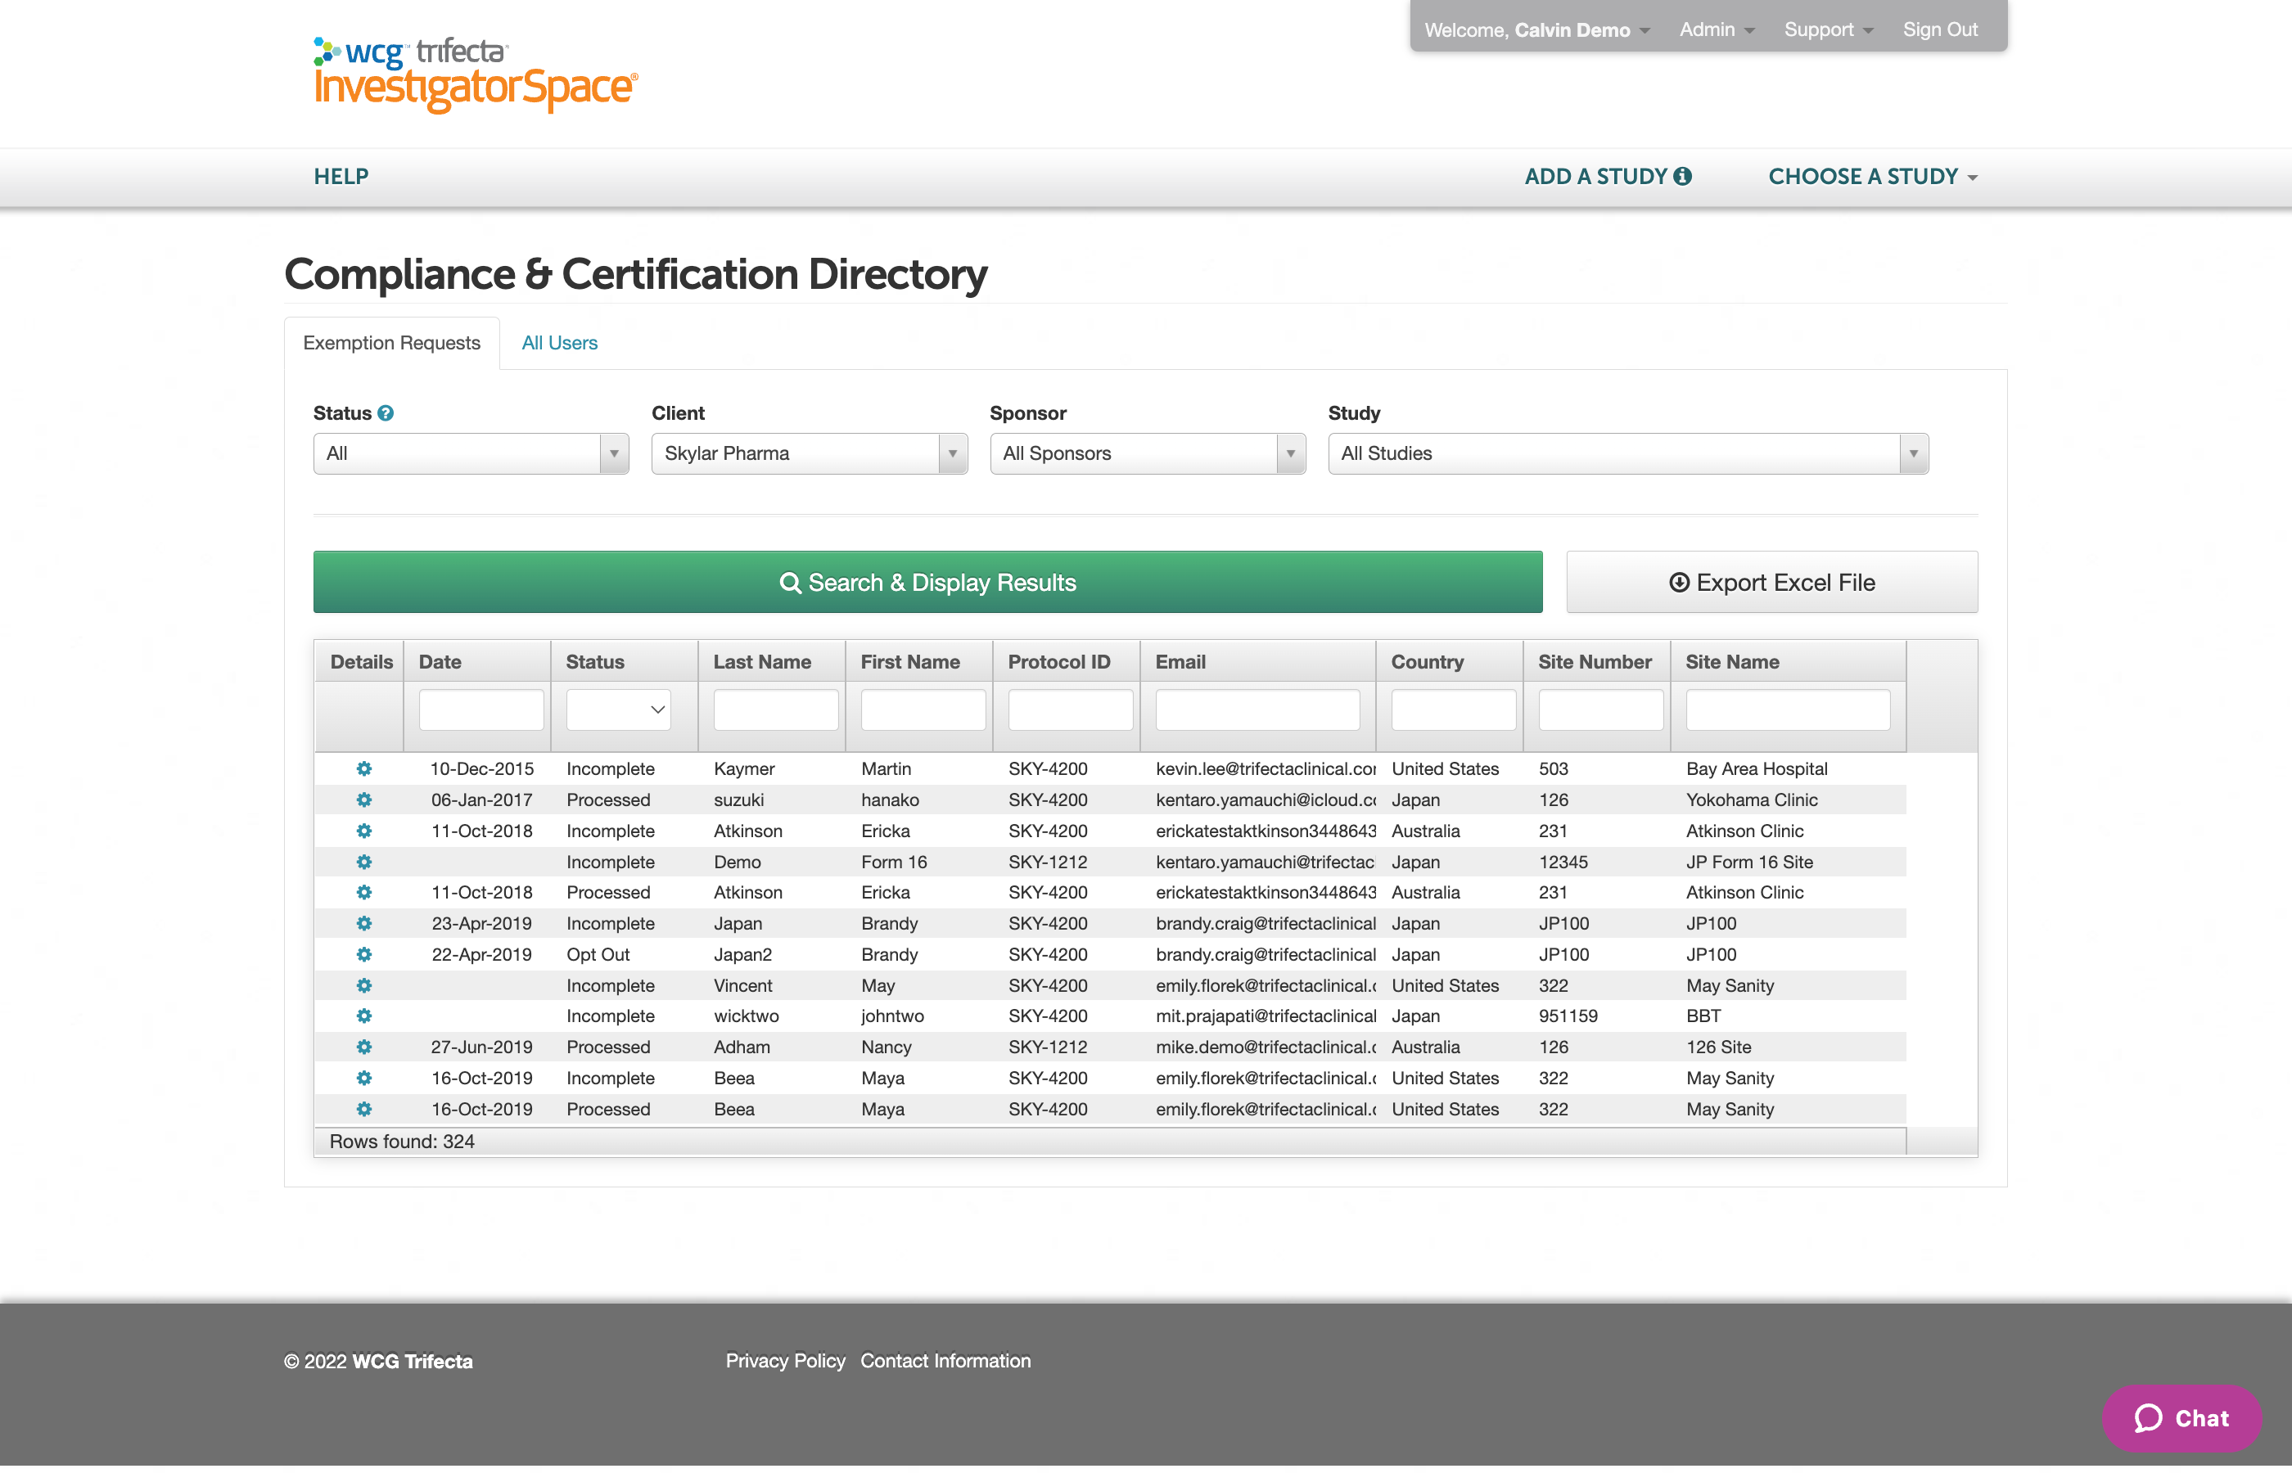Viewport: 2292px width, 1473px height.
Task: Select the All Users tab
Action: [x=560, y=342]
